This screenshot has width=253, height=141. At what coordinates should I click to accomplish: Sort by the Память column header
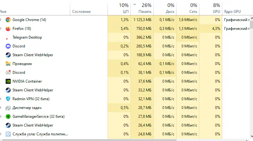142,8
